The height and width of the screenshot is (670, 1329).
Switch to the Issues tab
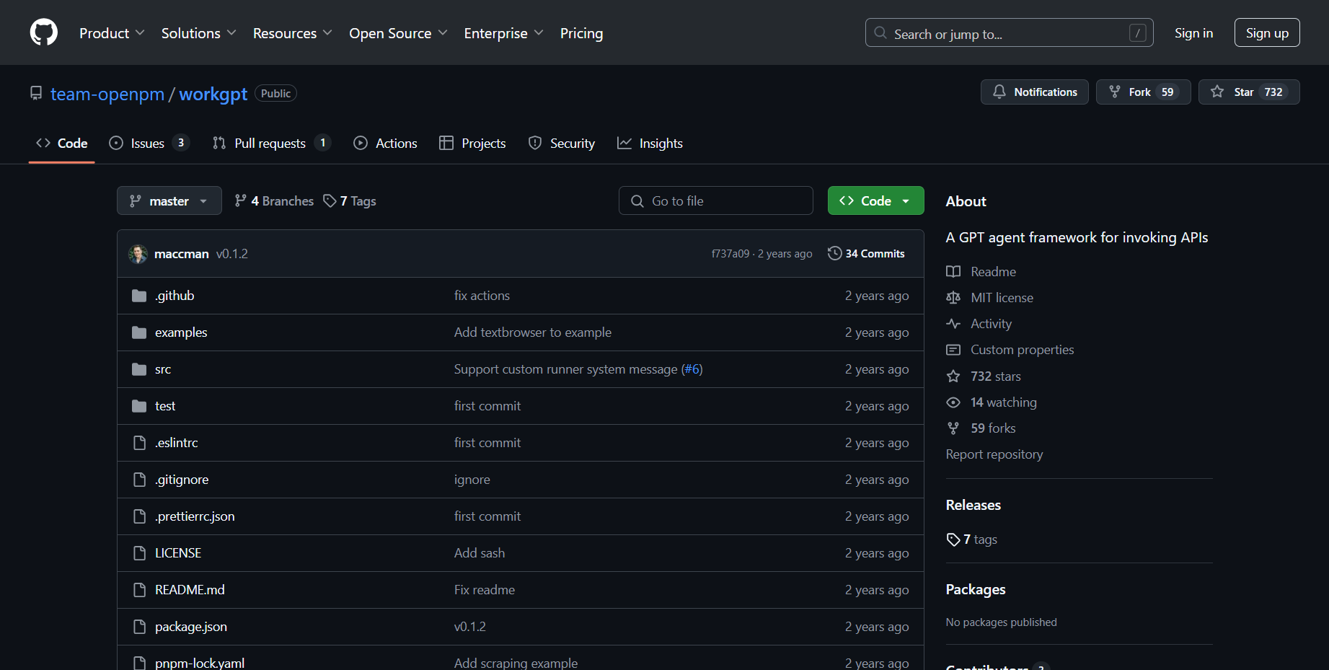[149, 144]
